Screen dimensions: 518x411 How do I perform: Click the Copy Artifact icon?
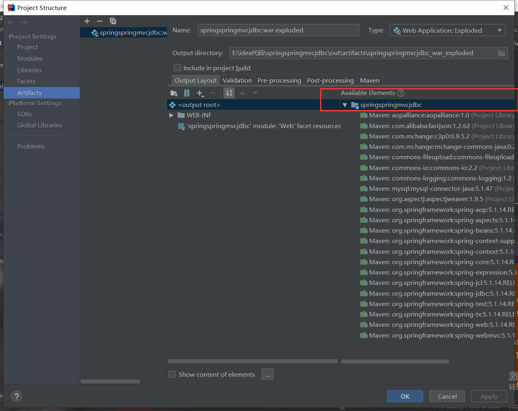coord(113,21)
